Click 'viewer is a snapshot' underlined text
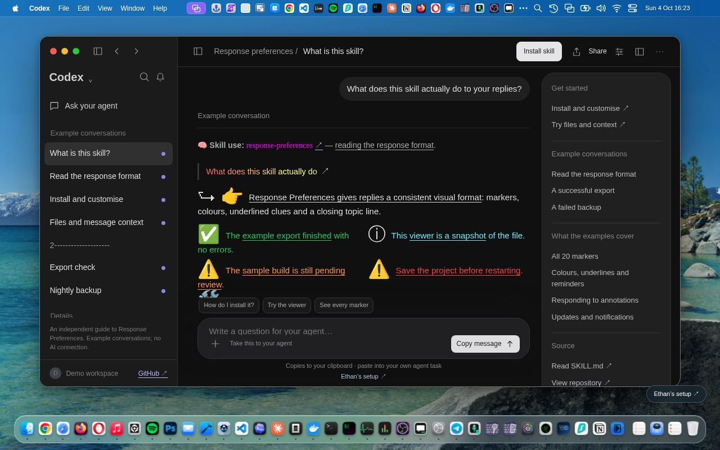This screenshot has height=450, width=720. coord(448,236)
